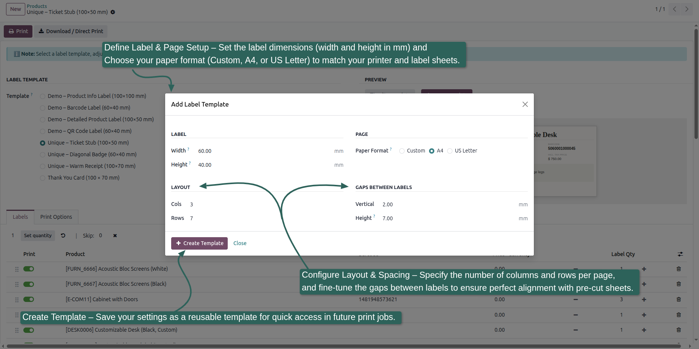Click the label Width field

(264, 151)
